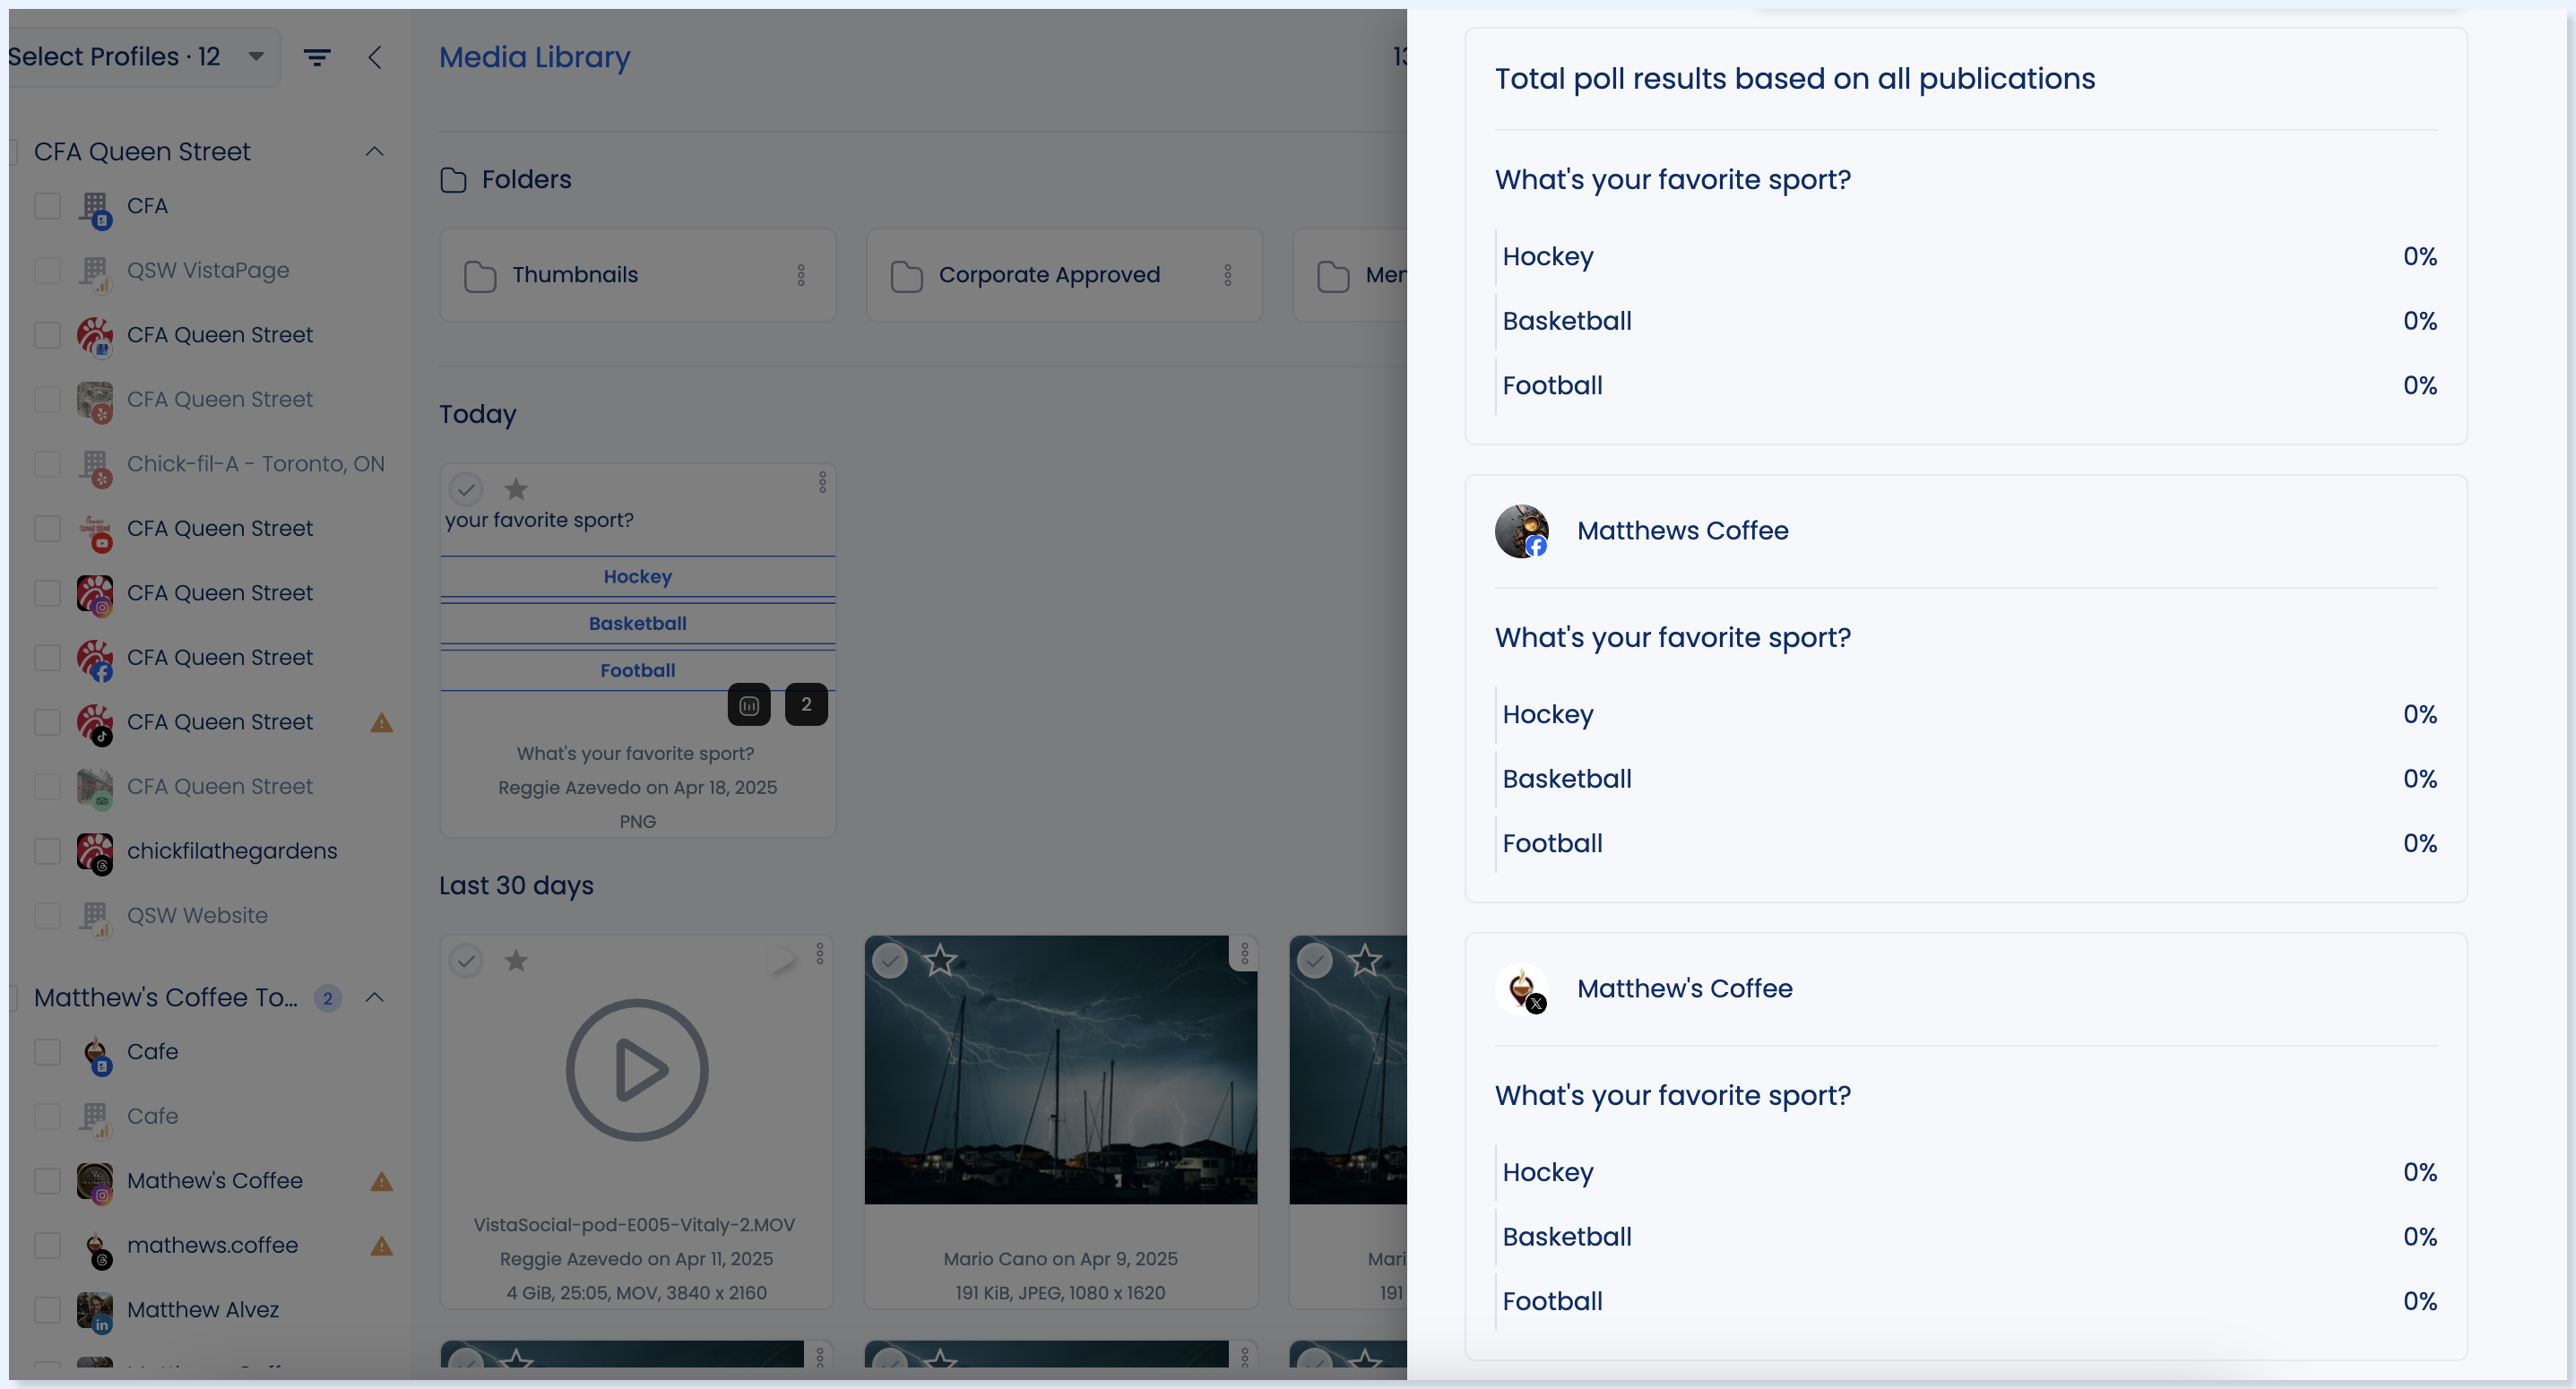Tick the QSW VistaPage checkbox
Image resolution: width=2576 pixels, height=1389 pixels.
[47, 271]
